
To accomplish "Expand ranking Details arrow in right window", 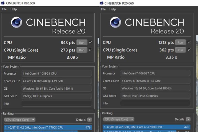I will click(188, 119).
